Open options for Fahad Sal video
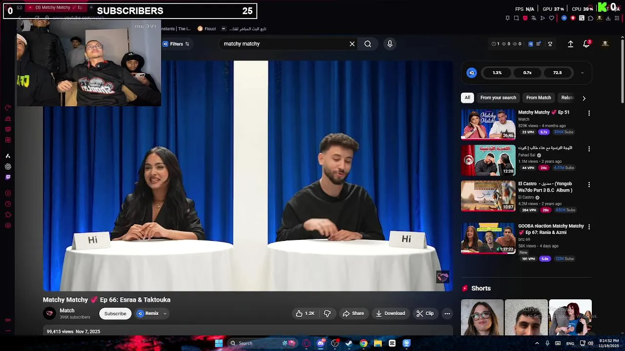 click(589, 149)
